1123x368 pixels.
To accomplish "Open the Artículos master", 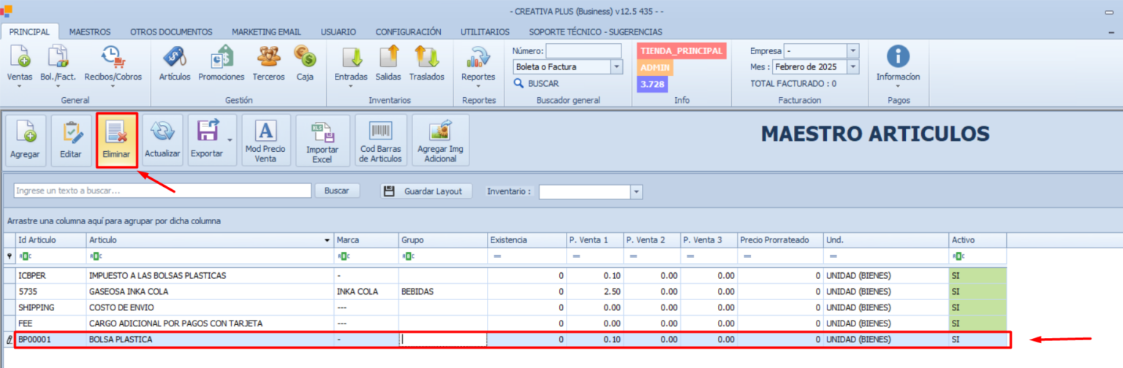I will pyautogui.click(x=174, y=63).
